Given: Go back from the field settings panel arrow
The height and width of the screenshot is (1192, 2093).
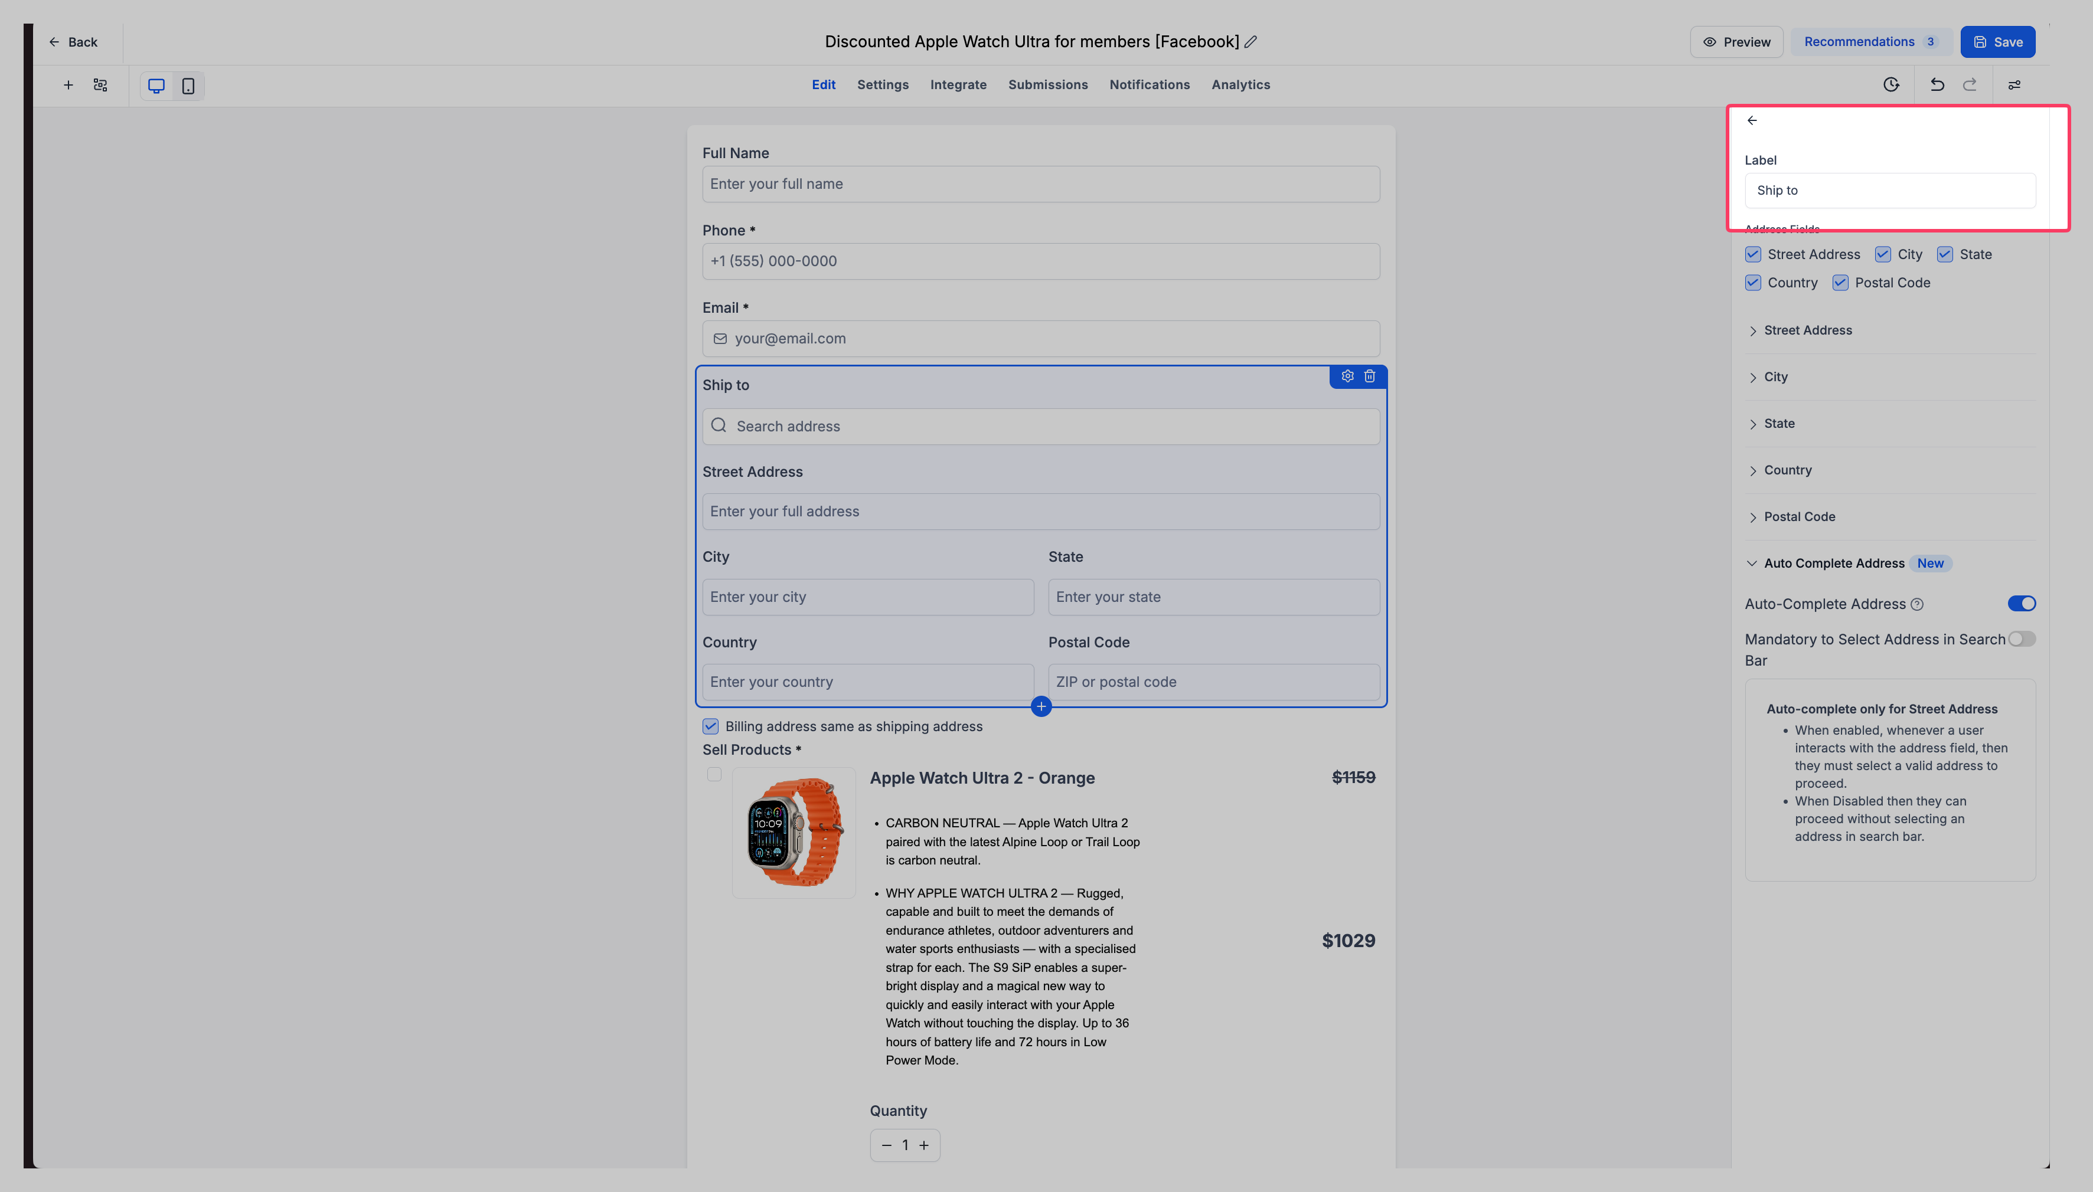Looking at the screenshot, I should tap(1752, 120).
